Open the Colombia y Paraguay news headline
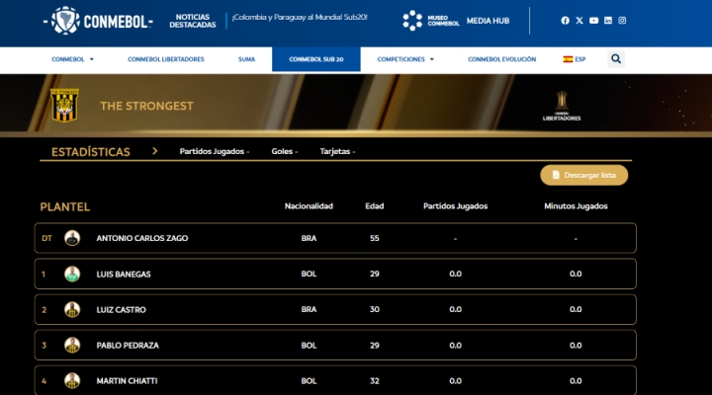Screen dimensions: 712x395 [300, 17]
